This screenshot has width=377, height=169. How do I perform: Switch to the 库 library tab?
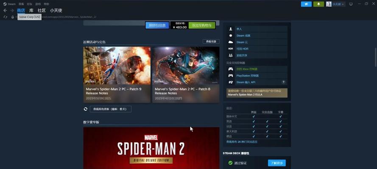point(31,11)
